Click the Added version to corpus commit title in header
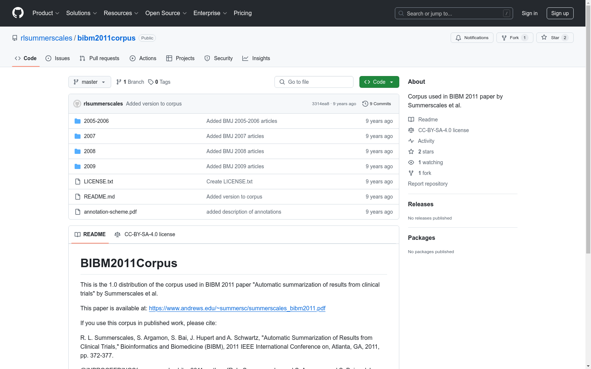The image size is (591, 369). 154,104
